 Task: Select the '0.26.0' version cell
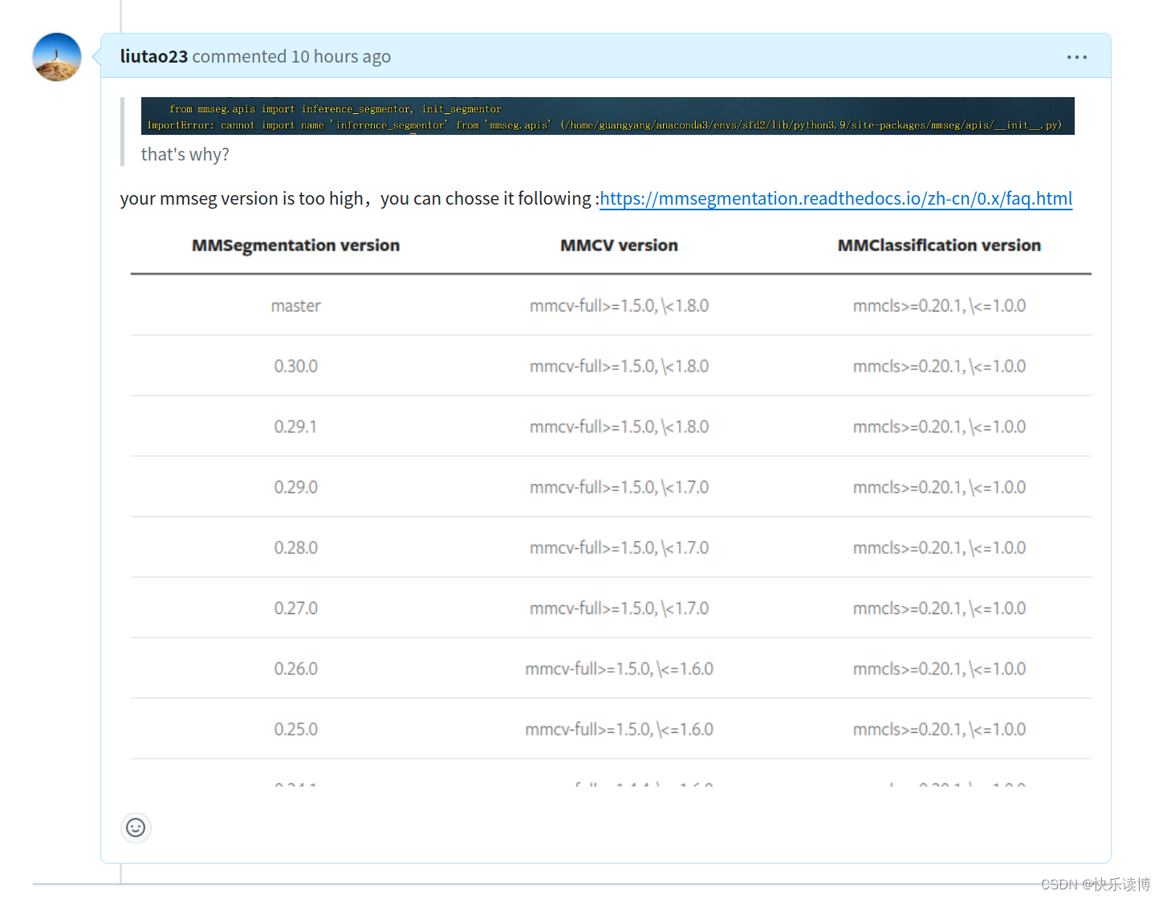pos(295,669)
